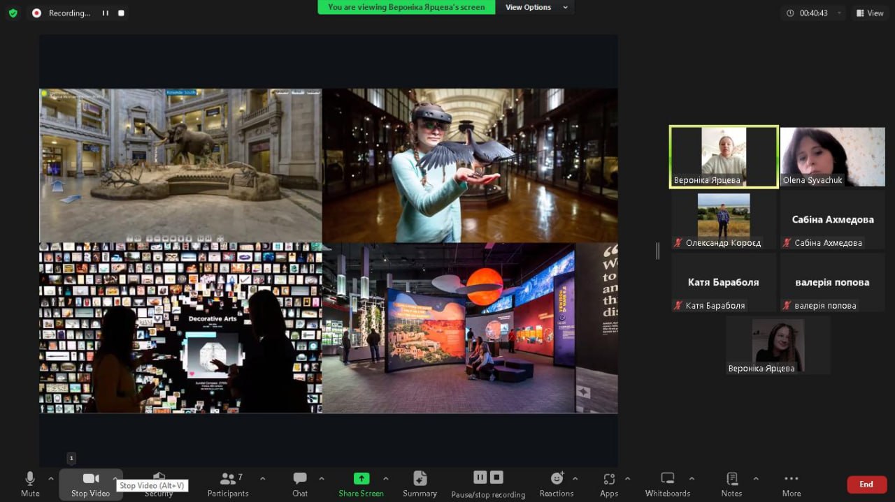The height and width of the screenshot is (502, 895).
Task: Open the Apps panel
Action: click(609, 484)
